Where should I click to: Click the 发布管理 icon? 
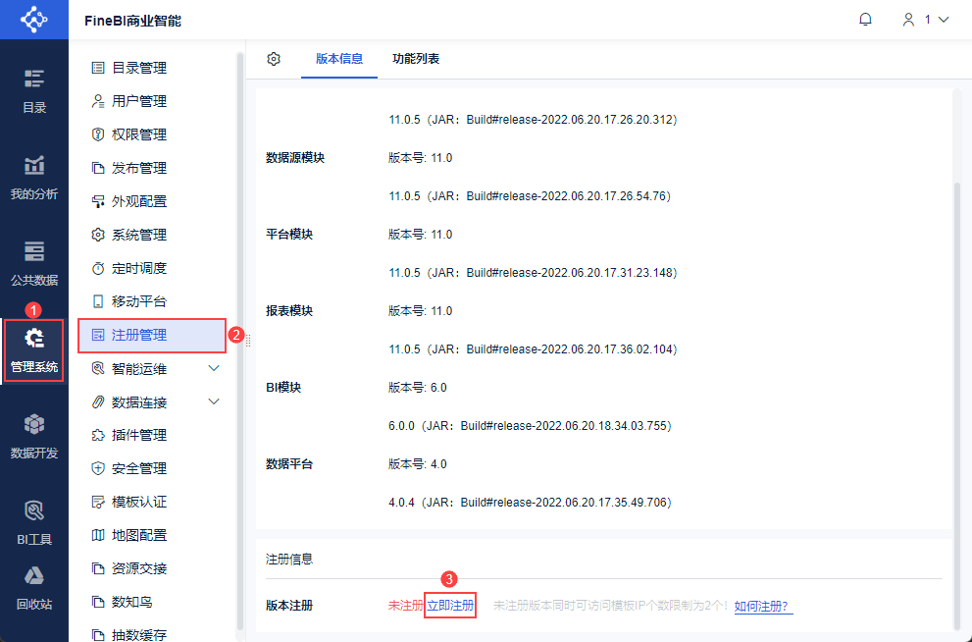point(98,168)
